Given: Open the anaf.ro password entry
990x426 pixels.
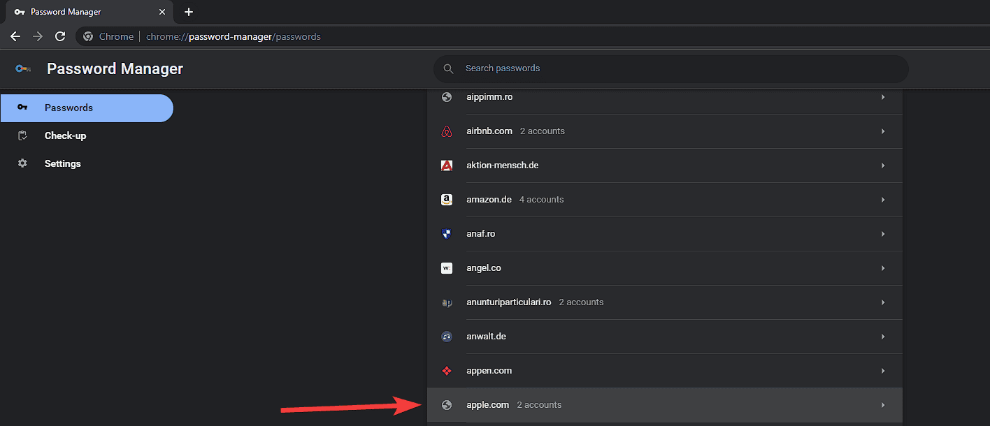Looking at the screenshot, I should [665, 234].
